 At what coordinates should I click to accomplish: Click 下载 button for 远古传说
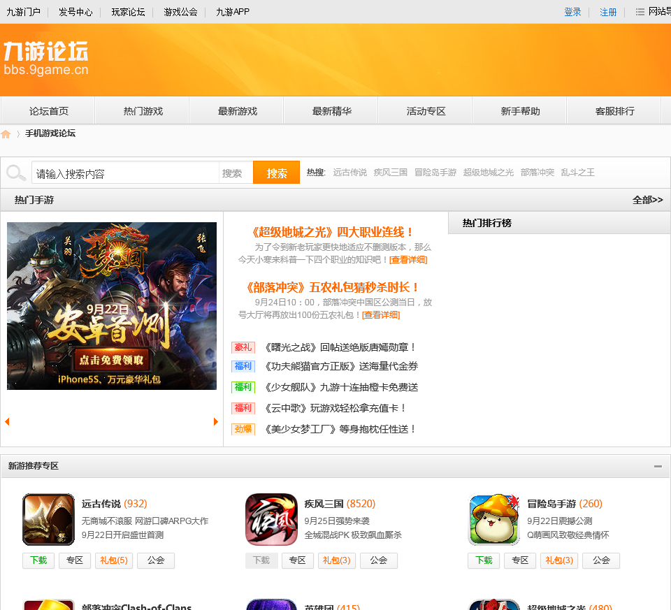(x=38, y=560)
